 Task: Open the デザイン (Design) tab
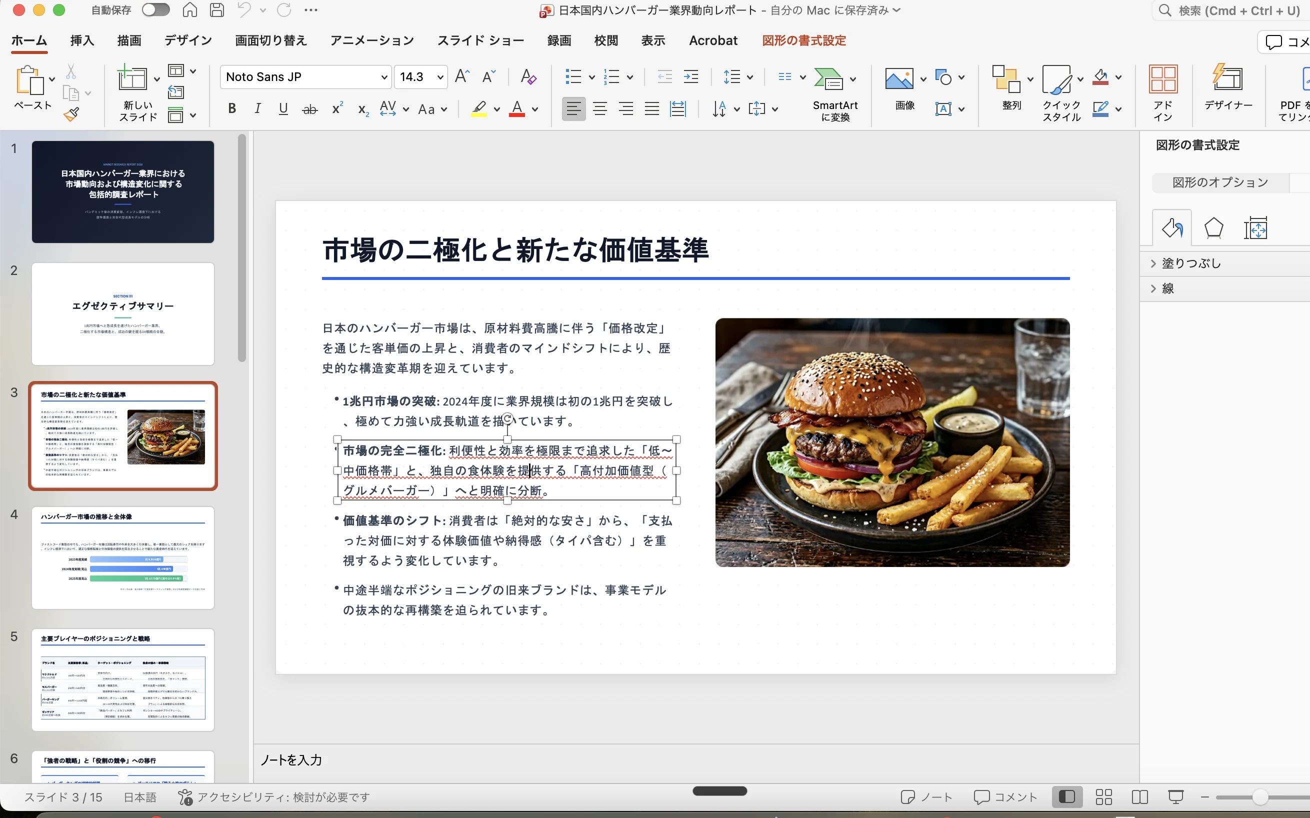pos(188,40)
